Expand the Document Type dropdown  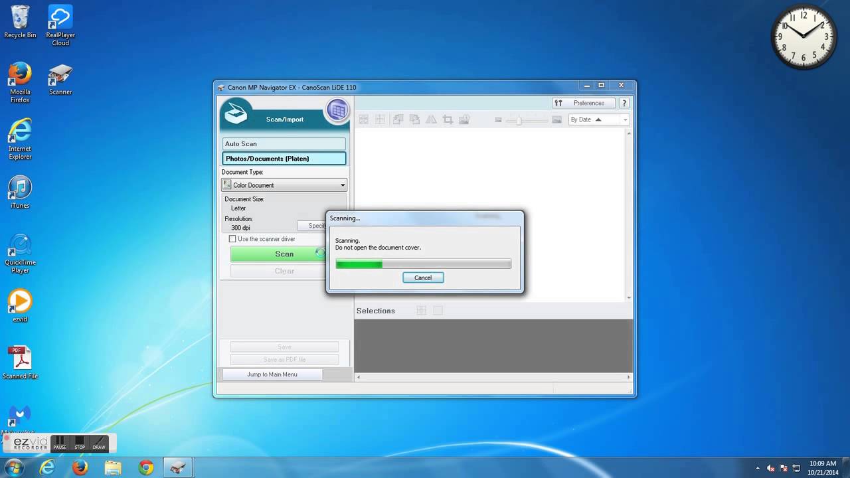343,185
